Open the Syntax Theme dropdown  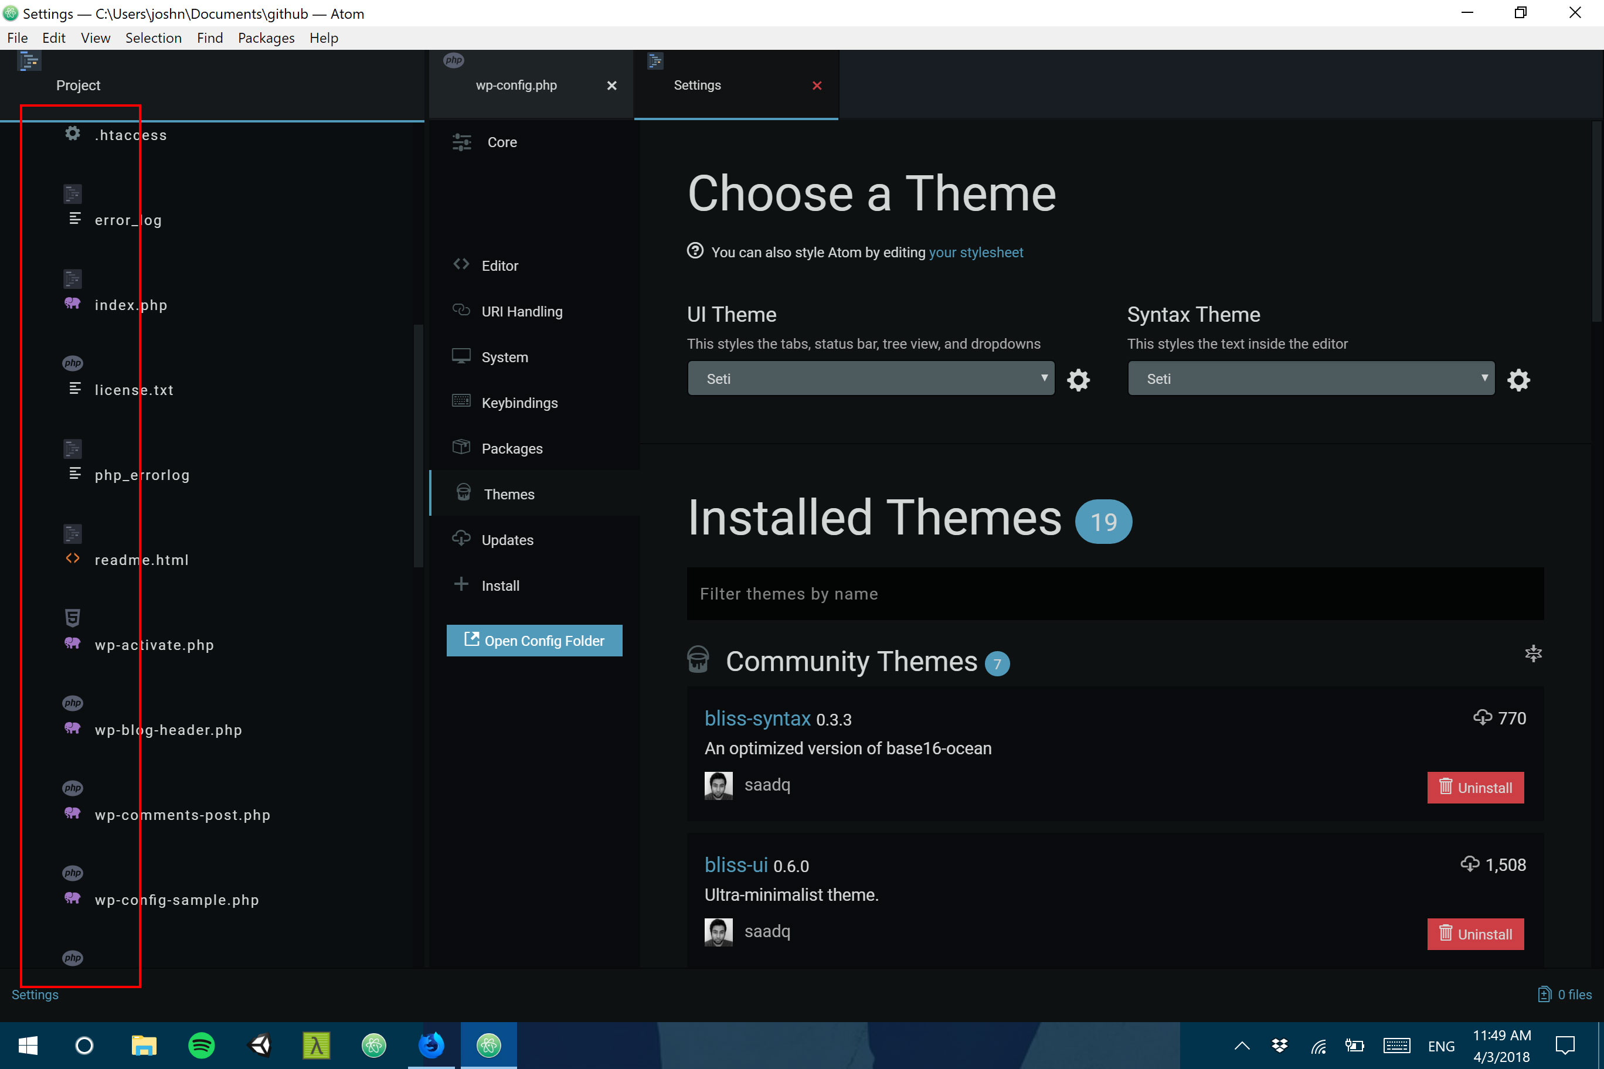pos(1310,379)
